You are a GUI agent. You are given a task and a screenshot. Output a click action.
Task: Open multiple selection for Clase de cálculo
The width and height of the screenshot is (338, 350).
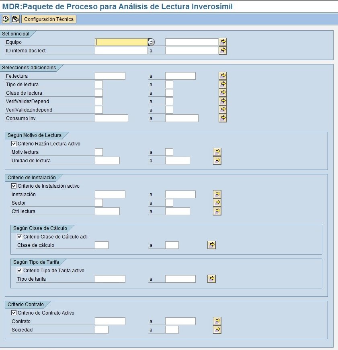click(212, 245)
